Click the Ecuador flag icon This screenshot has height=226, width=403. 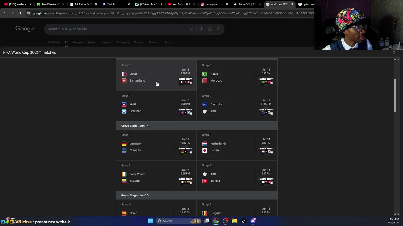(124, 181)
